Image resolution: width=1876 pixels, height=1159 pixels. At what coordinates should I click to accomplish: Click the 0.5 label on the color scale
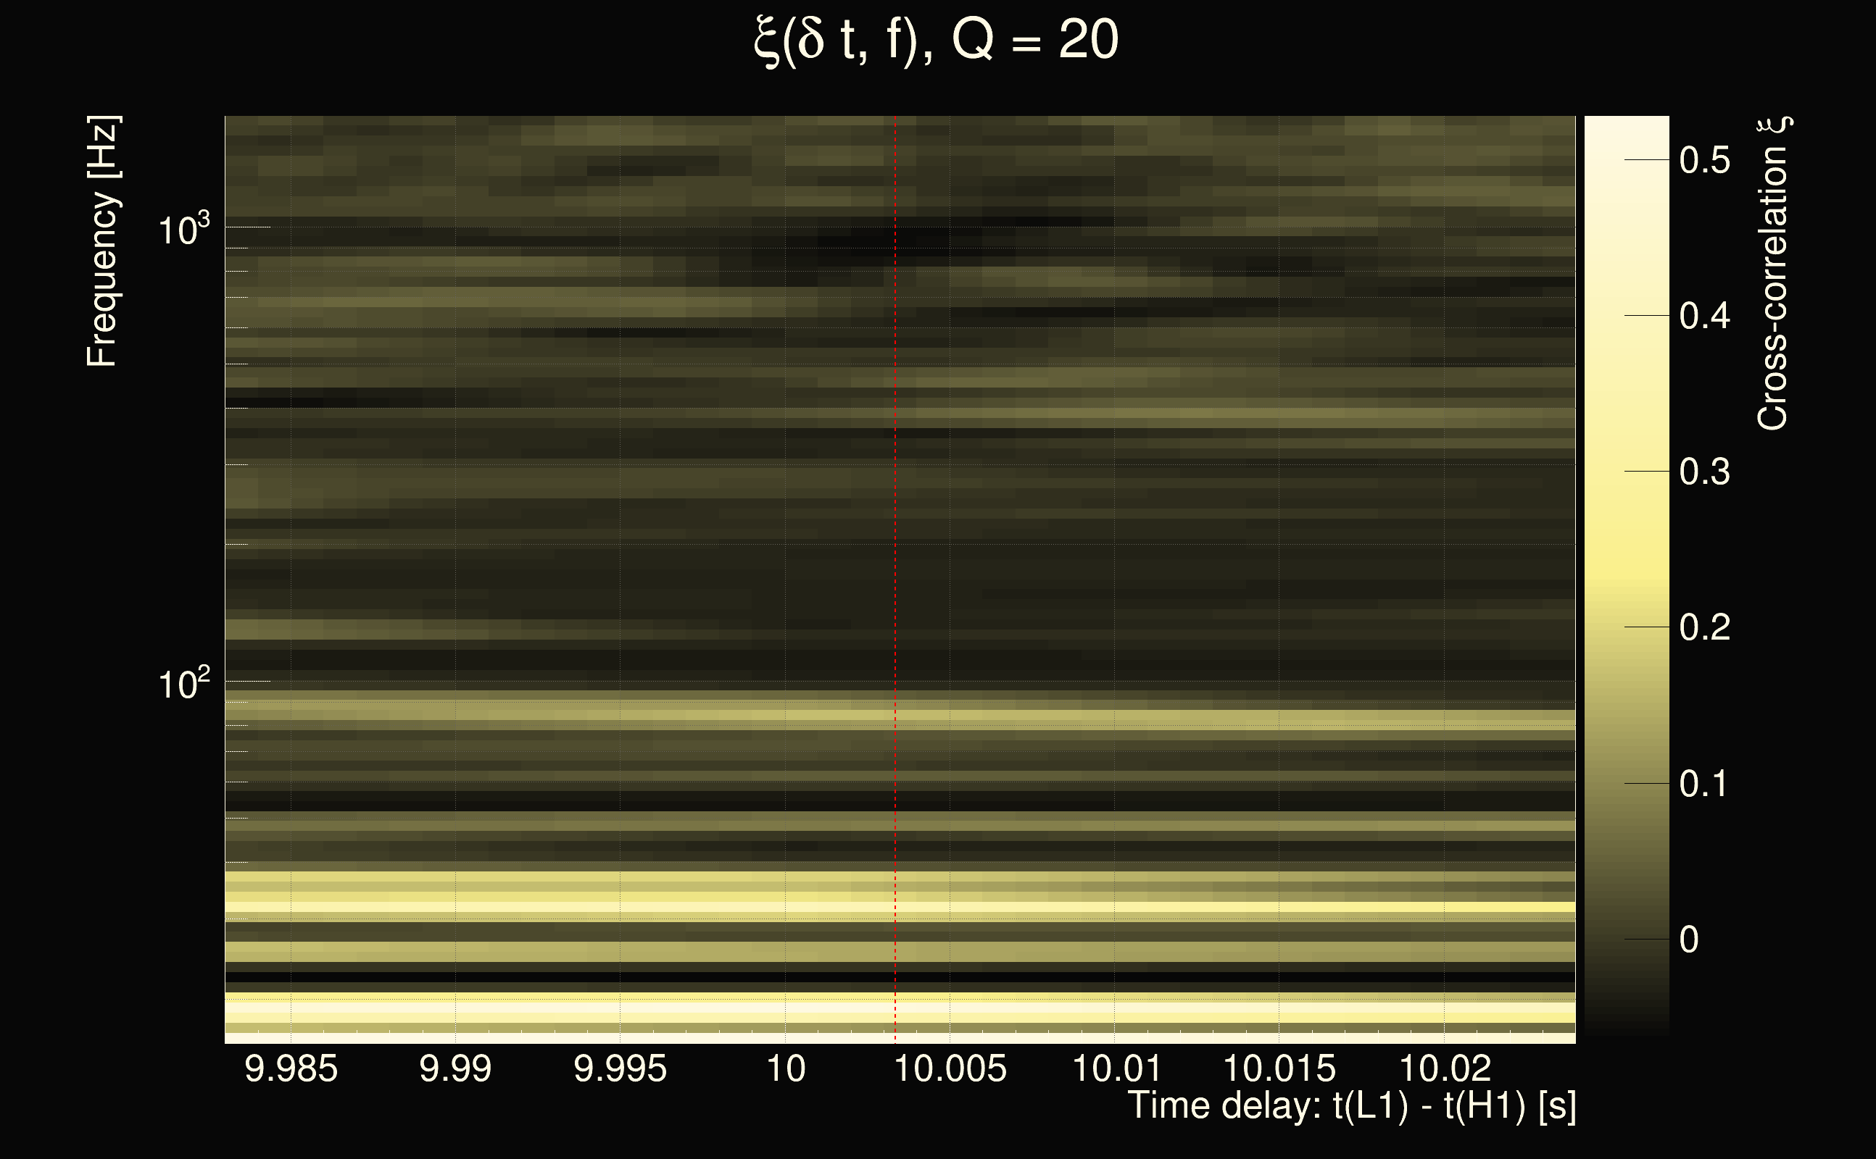[x=1704, y=160]
